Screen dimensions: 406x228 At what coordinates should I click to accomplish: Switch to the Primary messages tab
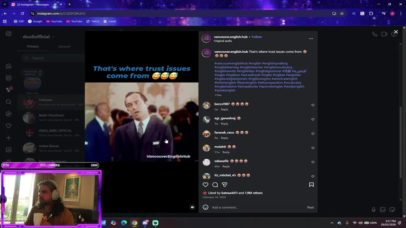pyautogui.click(x=33, y=47)
